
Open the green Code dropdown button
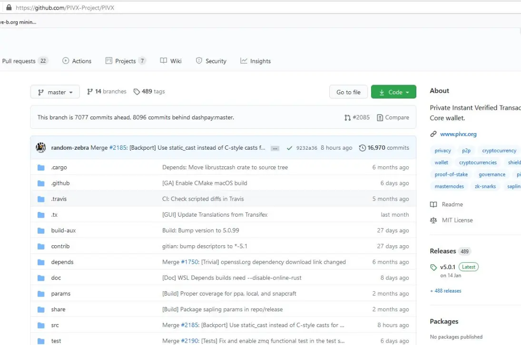393,92
